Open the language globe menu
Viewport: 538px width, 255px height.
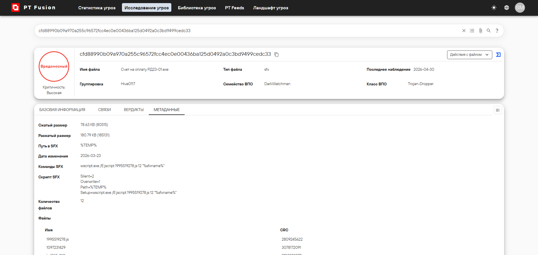point(507,8)
